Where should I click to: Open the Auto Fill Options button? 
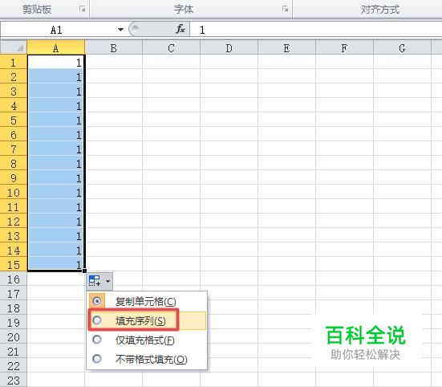99,281
